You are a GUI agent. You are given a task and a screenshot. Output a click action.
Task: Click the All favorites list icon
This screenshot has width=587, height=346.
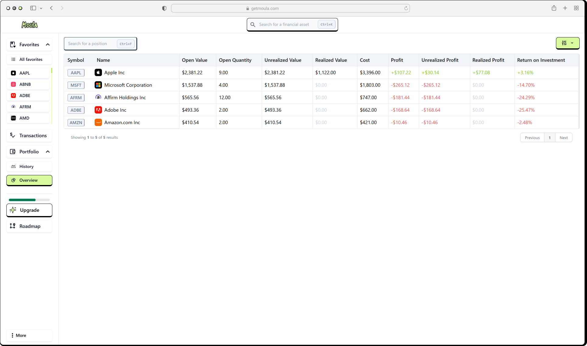[x=13, y=59]
